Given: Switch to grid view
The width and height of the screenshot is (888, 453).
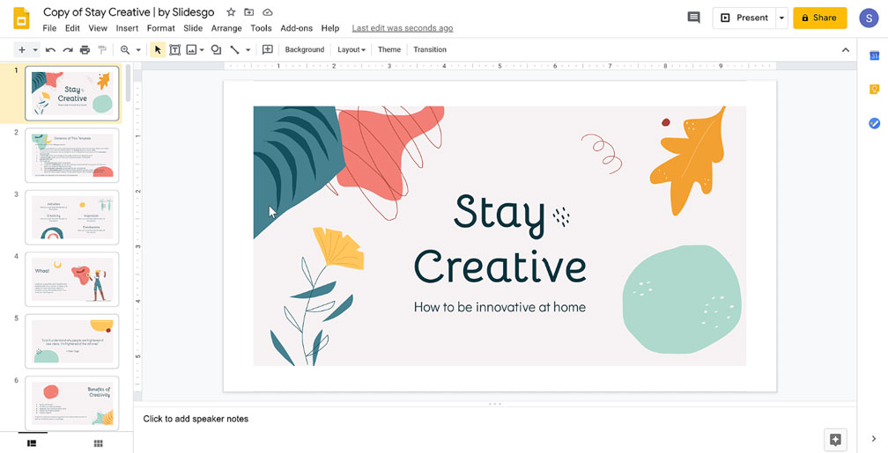Looking at the screenshot, I should tap(99, 443).
